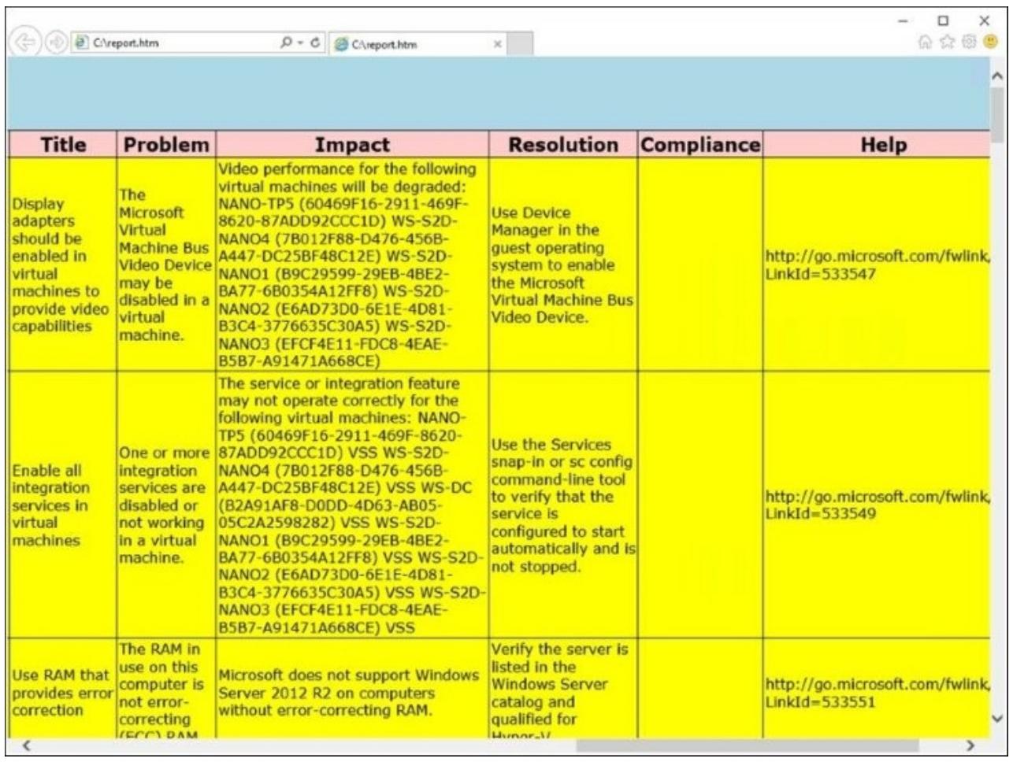The height and width of the screenshot is (762, 1013).
Task: Click the vertical scrollbar up arrow
Action: (x=996, y=76)
